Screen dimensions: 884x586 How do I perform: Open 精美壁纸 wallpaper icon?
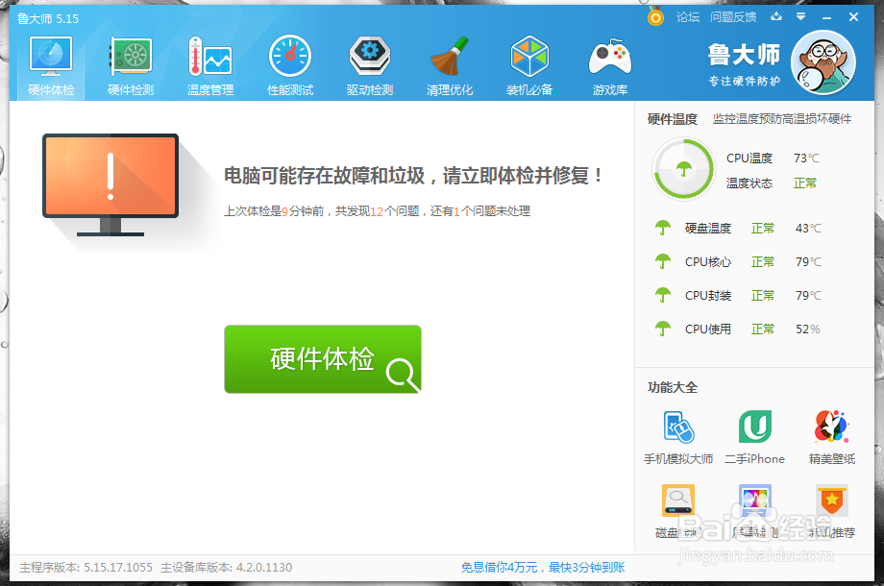coord(831,427)
